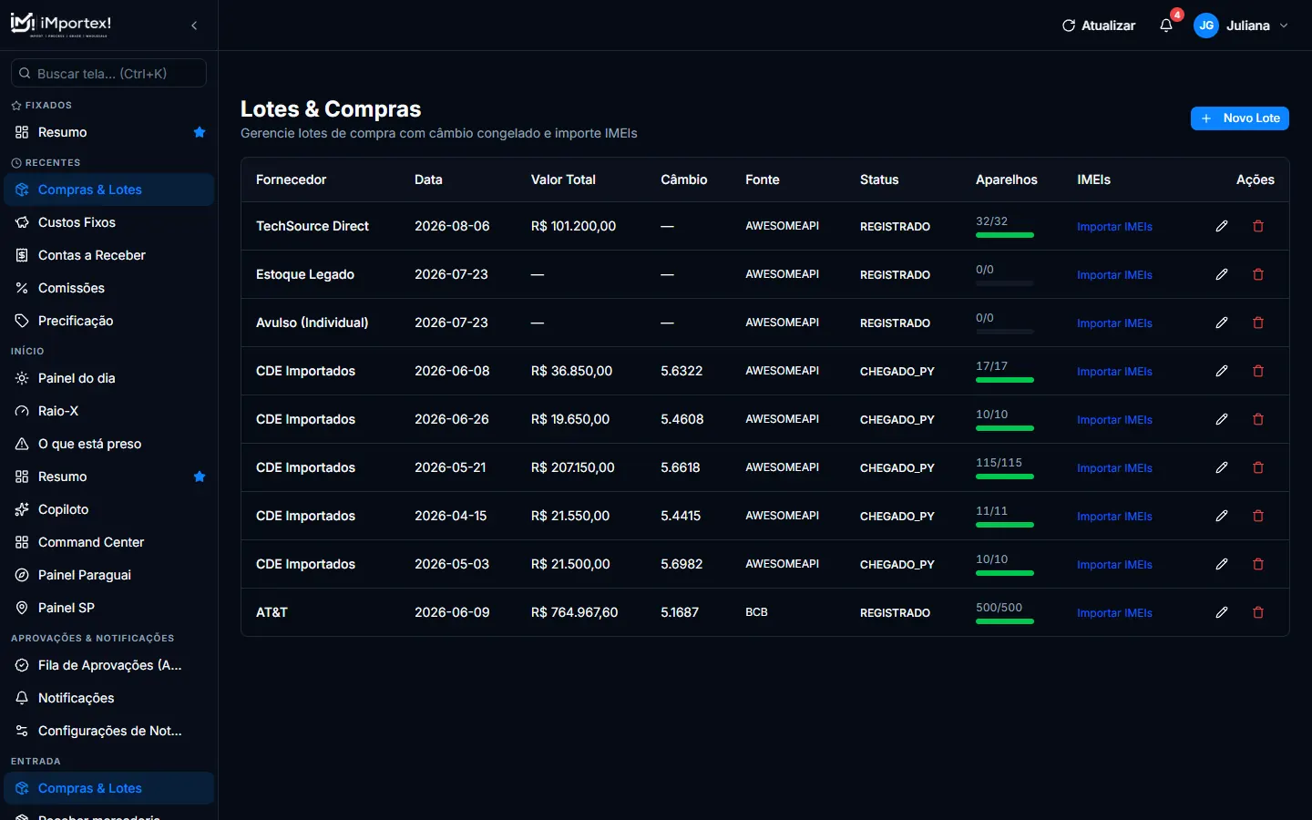This screenshot has width=1312, height=820.
Task: Unpin Resumo using star in Fixados
Action: [x=200, y=132]
